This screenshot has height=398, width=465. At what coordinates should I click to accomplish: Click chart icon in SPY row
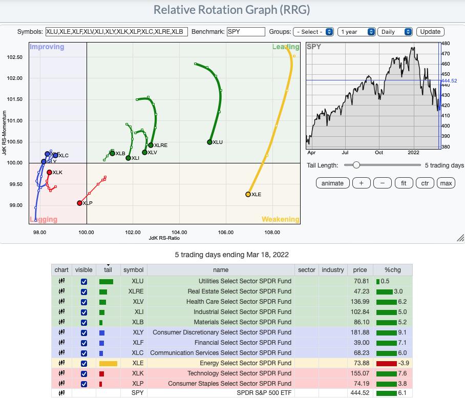click(x=61, y=394)
